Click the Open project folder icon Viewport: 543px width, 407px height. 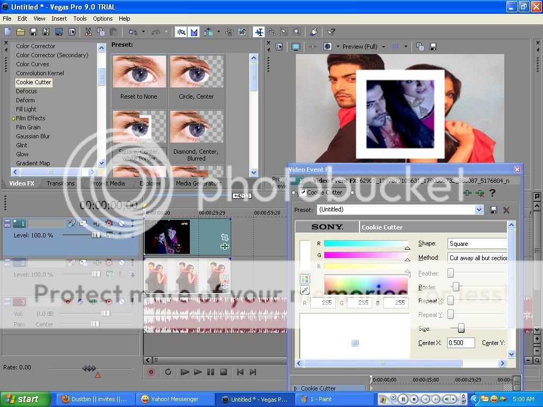(21, 32)
